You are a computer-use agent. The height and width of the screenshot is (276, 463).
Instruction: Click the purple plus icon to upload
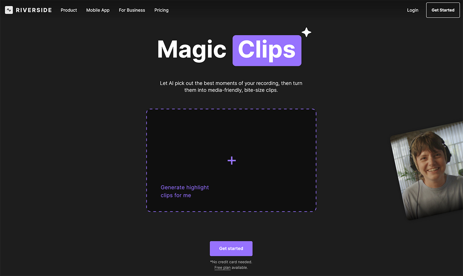tap(231, 161)
